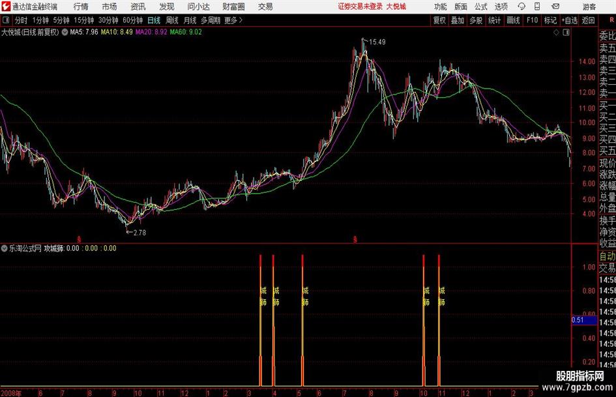Click the 攻城狮 indicator name label
Viewport: 616px width, 397px height.
pos(53,248)
